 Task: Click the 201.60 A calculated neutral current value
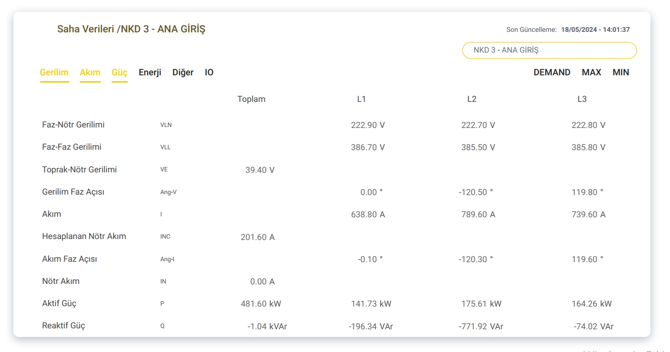point(257,237)
